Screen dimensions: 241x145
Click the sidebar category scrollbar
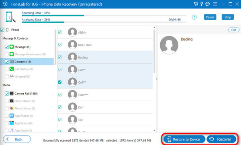(55, 47)
